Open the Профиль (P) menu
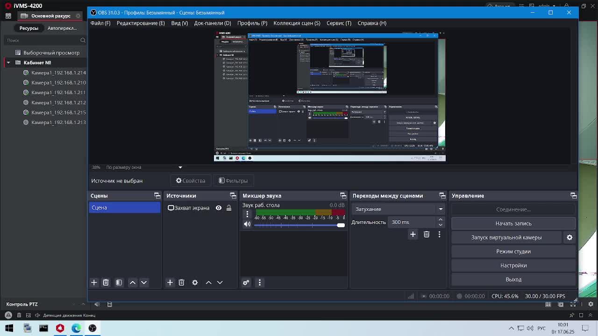598x336 pixels. click(252, 23)
